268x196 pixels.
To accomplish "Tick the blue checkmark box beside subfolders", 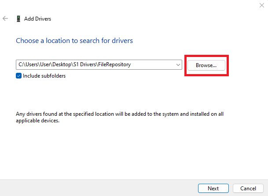I will [x=18, y=76].
